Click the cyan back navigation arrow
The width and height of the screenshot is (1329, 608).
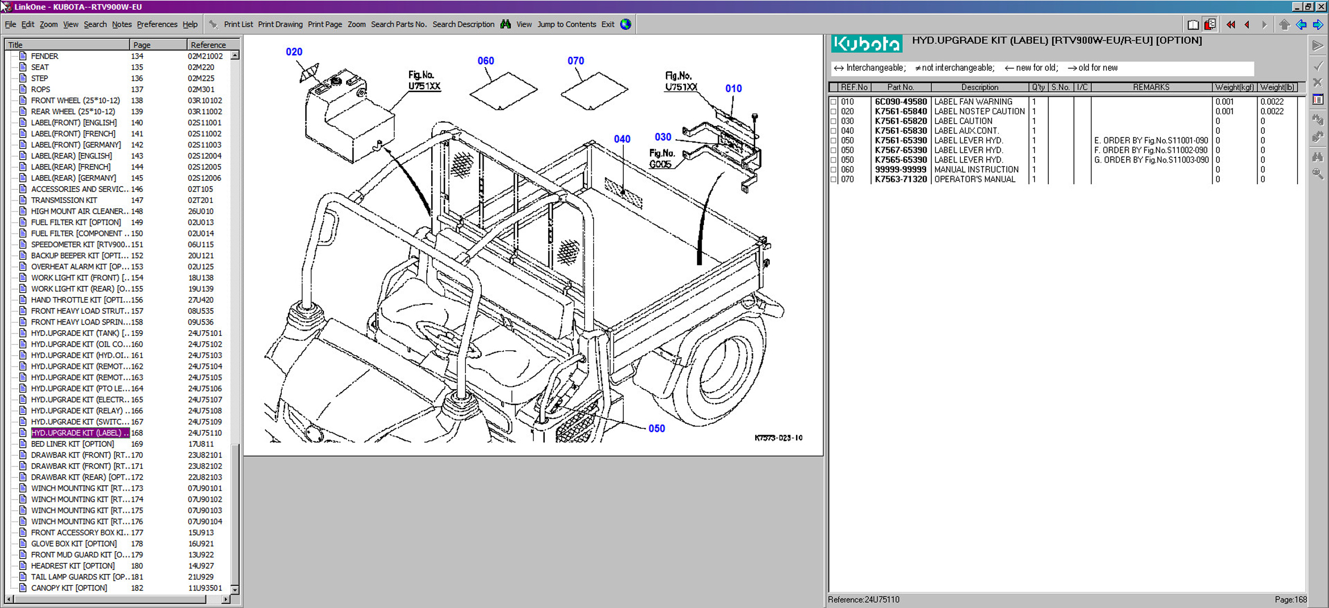(1301, 24)
